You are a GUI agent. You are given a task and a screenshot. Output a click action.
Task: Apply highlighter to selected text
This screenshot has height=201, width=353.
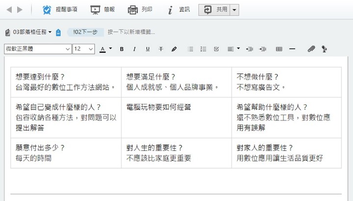[174, 49]
